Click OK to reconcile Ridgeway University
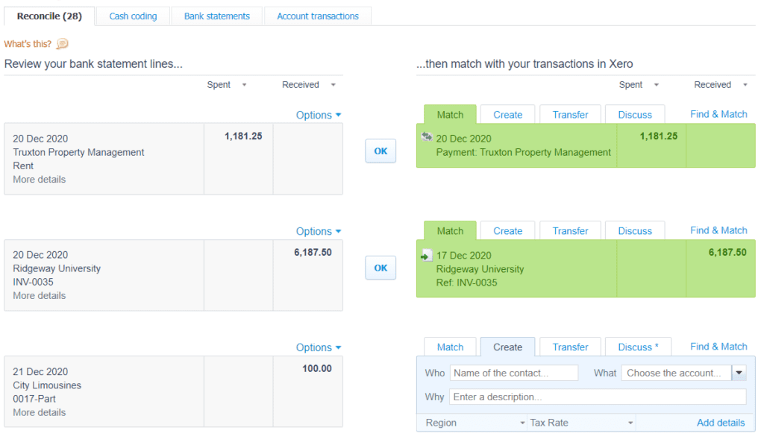 [381, 268]
